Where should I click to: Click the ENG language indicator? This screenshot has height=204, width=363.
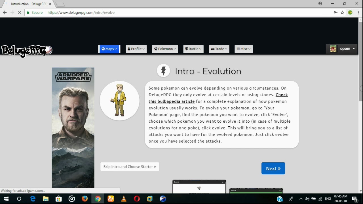(x=328, y=199)
